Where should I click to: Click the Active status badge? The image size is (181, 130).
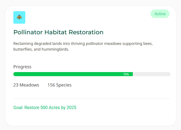[160, 14]
